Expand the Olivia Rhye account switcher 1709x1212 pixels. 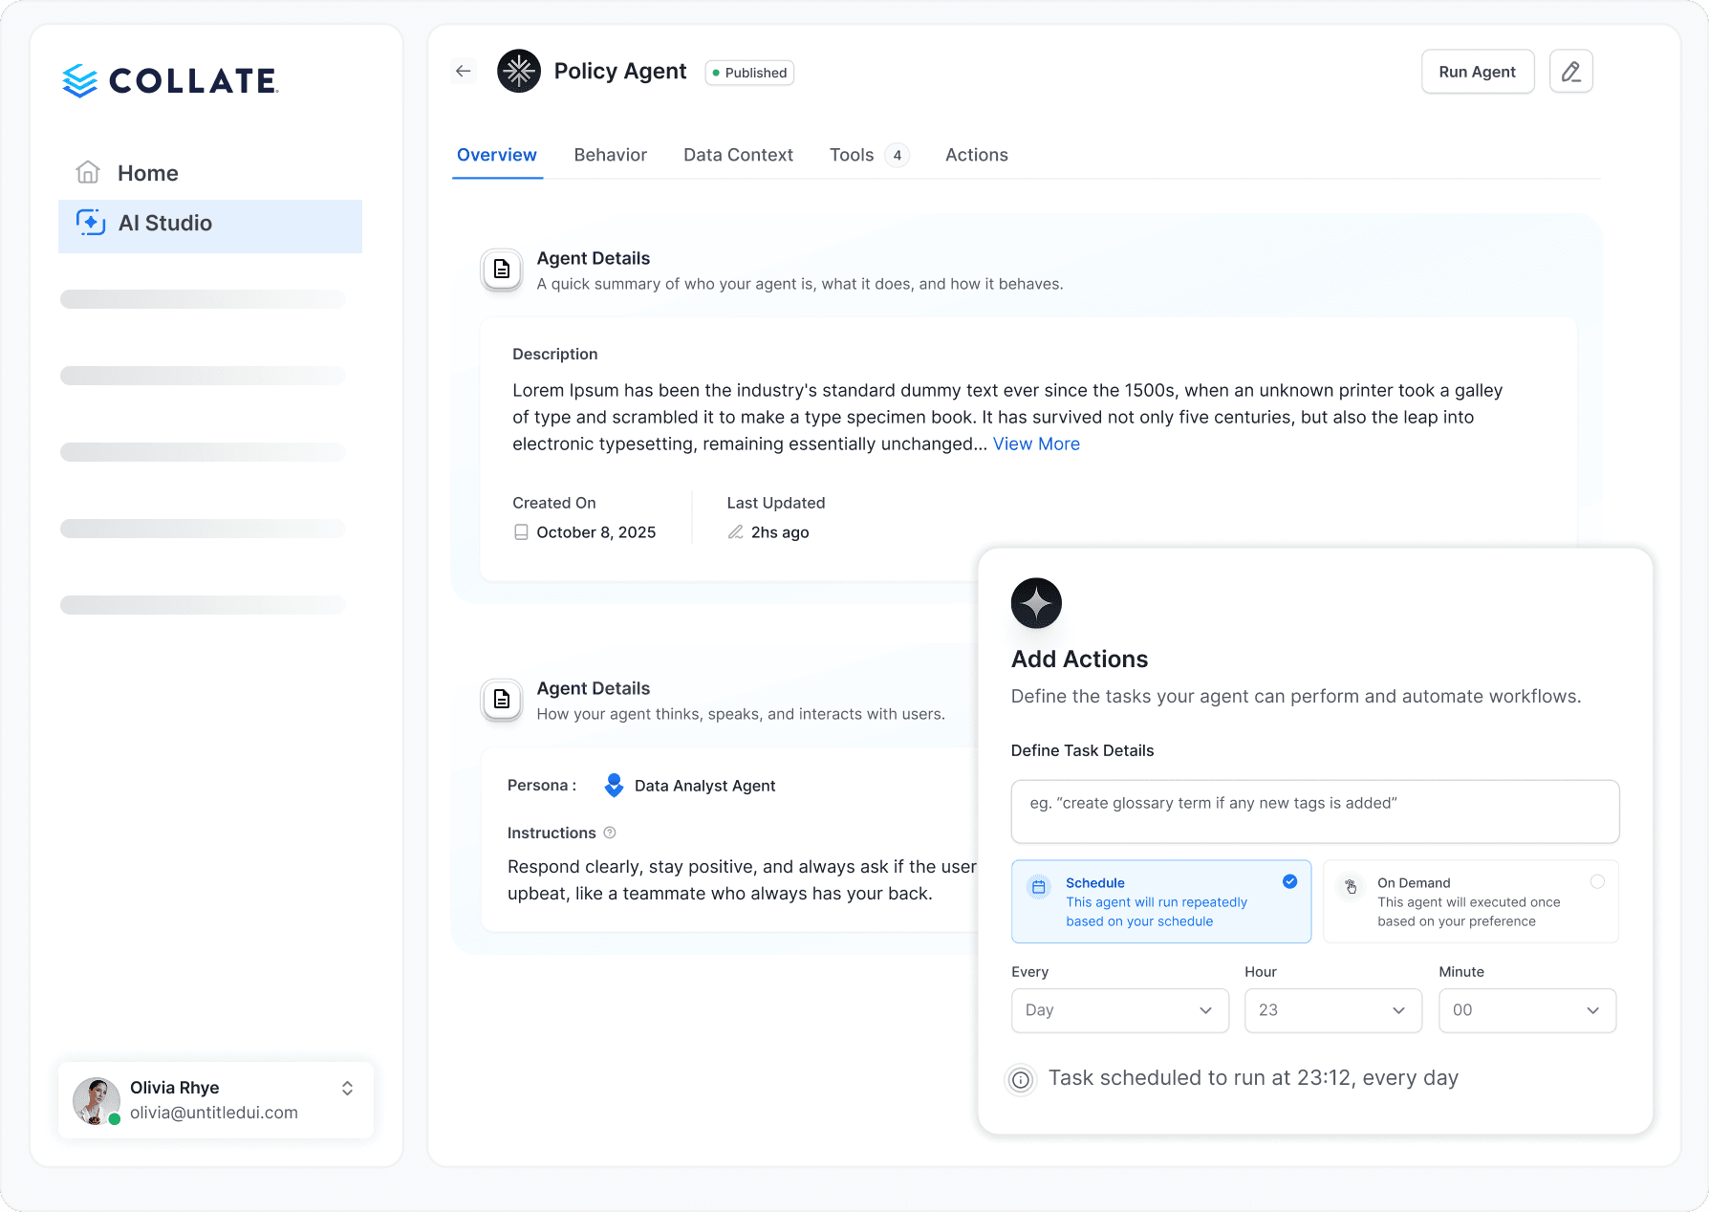coord(347,1088)
